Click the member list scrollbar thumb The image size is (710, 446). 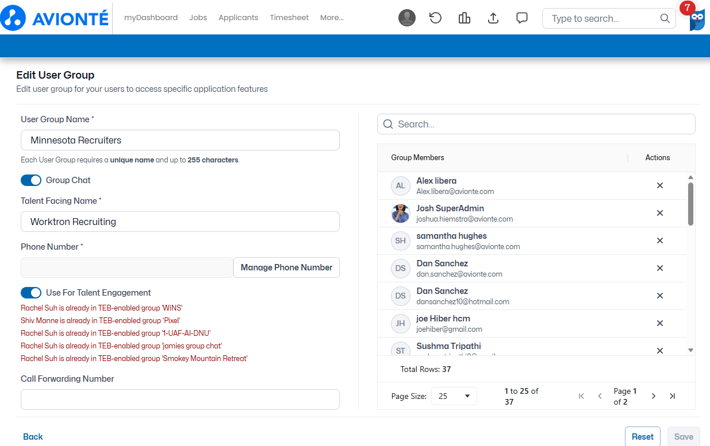tap(690, 204)
